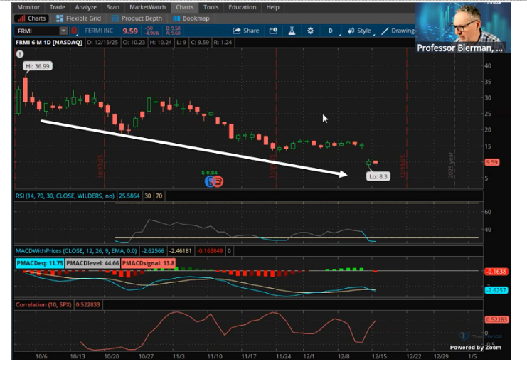527x374 pixels.
Task: Click the blue dividend icon on chart
Action: pyautogui.click(x=210, y=181)
